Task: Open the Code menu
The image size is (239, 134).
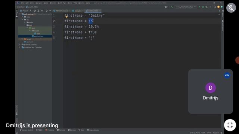Action: point(46,3)
